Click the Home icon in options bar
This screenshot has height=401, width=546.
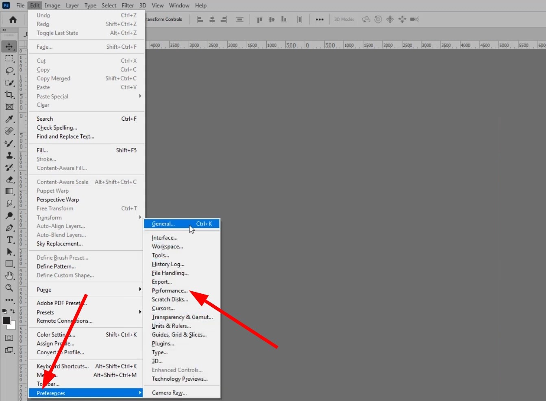pyautogui.click(x=13, y=20)
